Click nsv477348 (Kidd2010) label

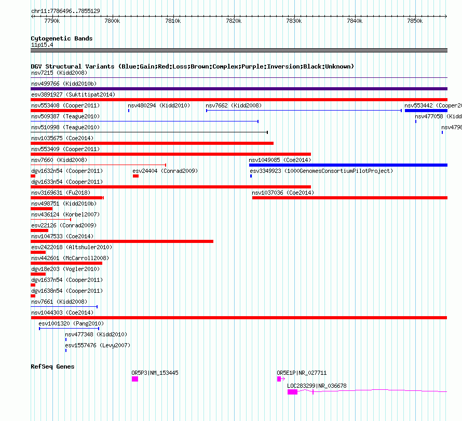96,334
